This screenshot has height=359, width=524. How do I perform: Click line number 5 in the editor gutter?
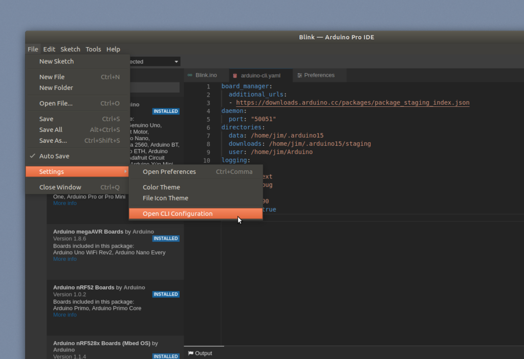(x=208, y=119)
